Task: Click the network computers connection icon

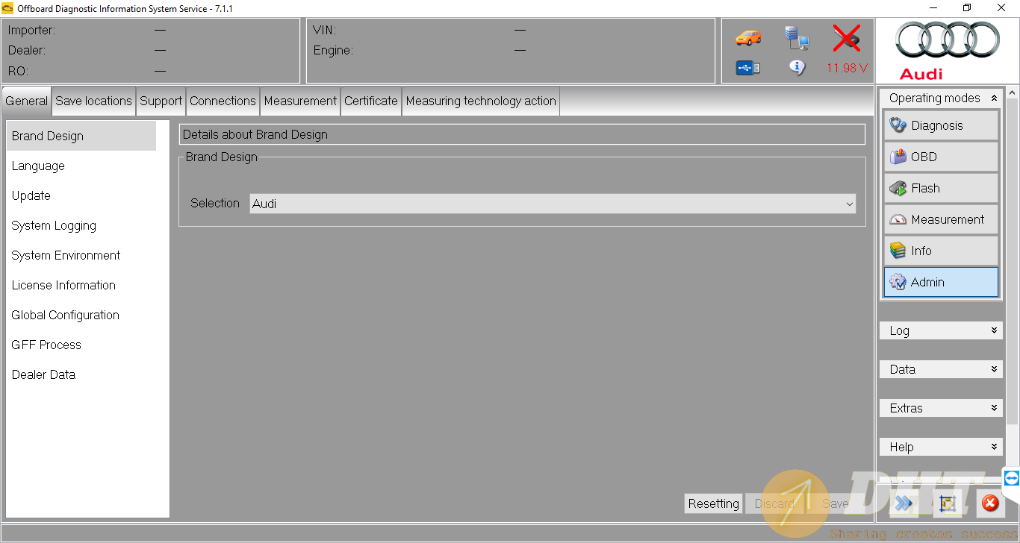Action: [797, 37]
